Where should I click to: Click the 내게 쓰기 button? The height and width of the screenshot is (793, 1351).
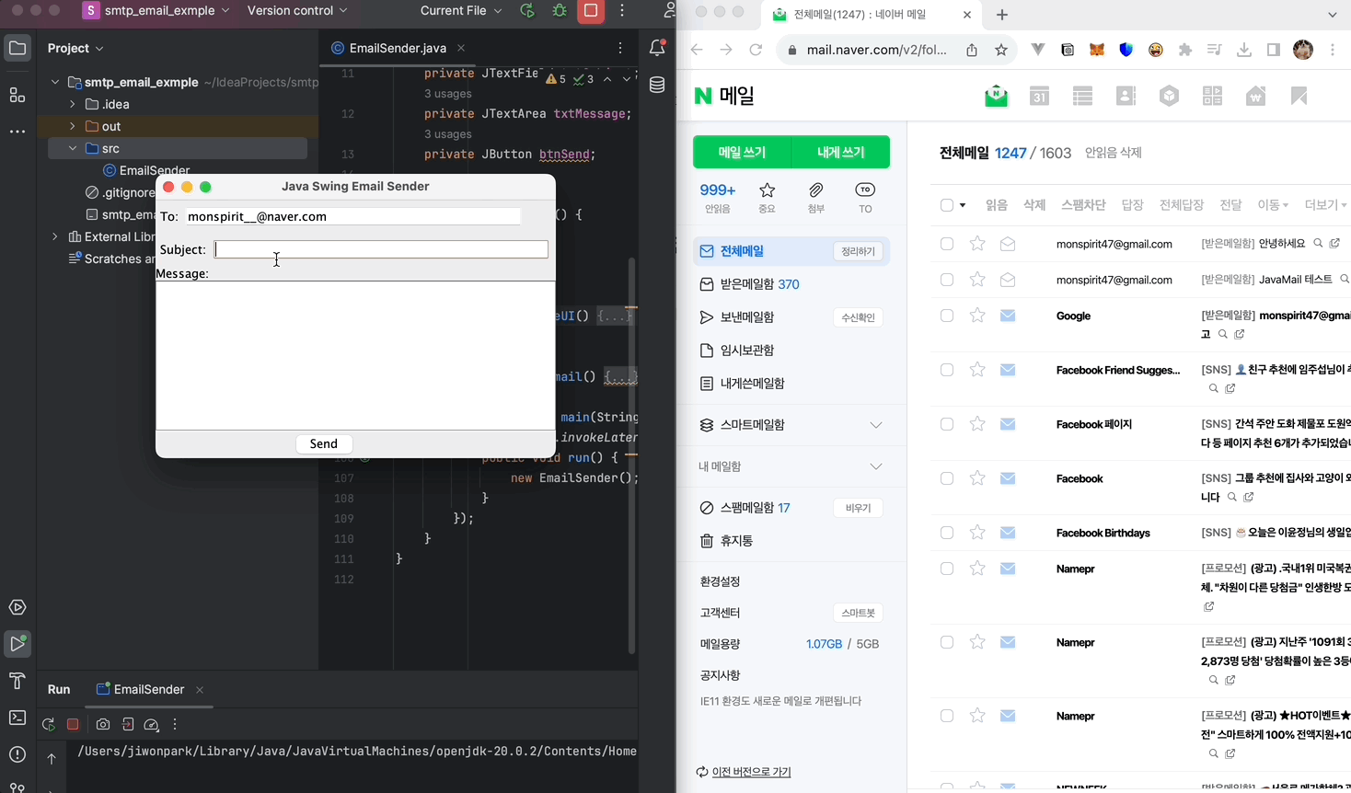[841, 152]
